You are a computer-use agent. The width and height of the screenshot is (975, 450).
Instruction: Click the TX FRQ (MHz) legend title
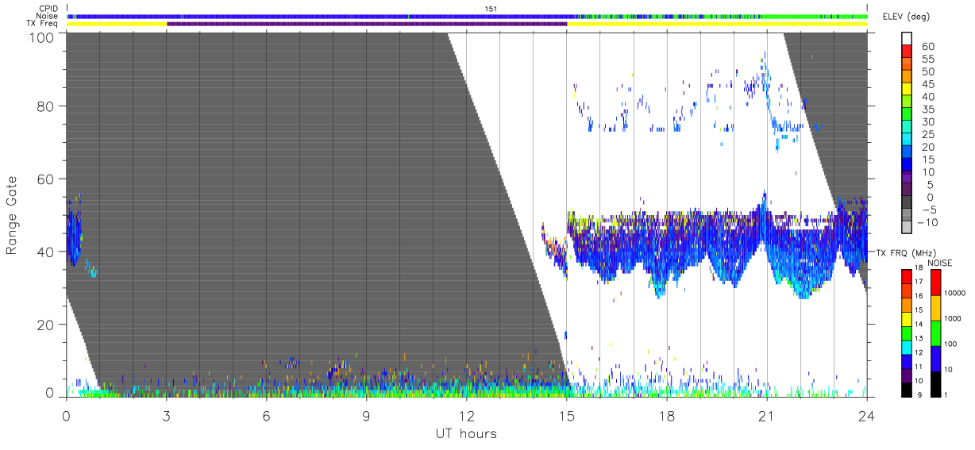[907, 253]
